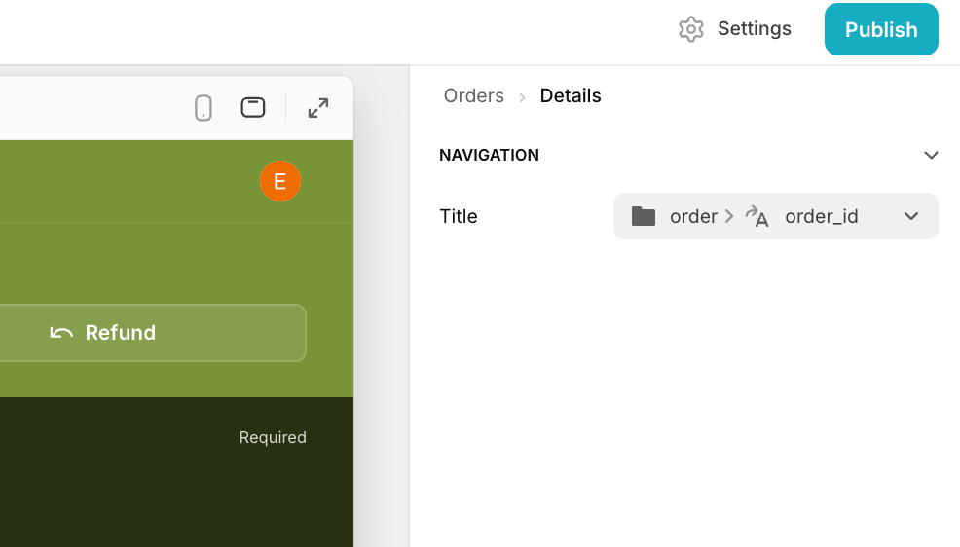Open the orange E user avatar
This screenshot has width=960, height=547.
coord(280,181)
